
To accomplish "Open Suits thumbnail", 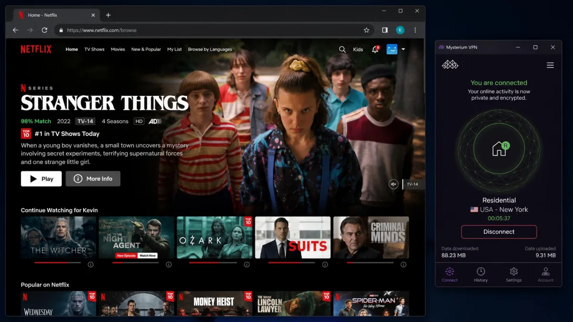I will (293, 238).
